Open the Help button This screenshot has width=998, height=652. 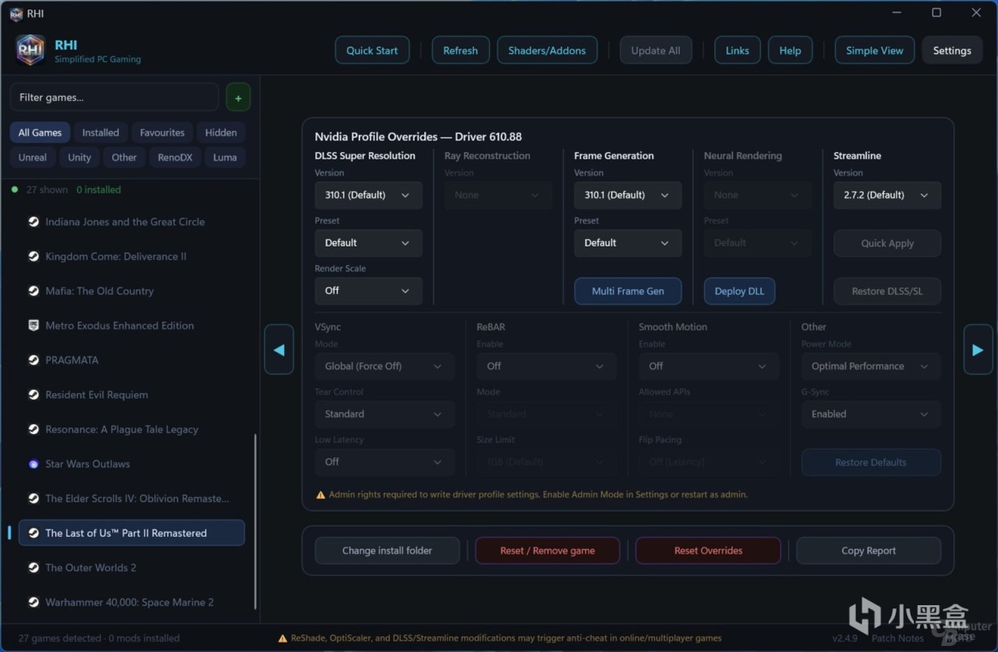coord(790,51)
